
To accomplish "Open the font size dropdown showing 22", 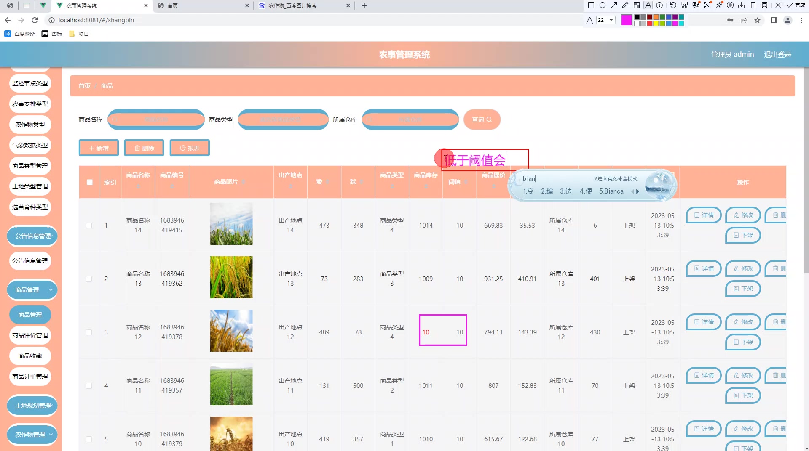I will [x=605, y=20].
